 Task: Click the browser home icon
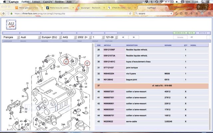pyautogui.click(x=197, y=13)
